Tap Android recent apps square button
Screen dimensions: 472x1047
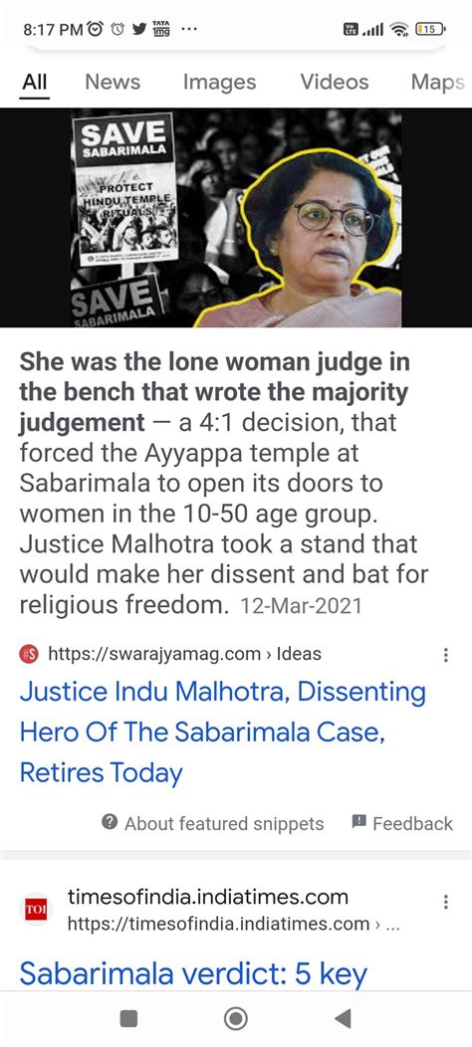click(x=128, y=1018)
